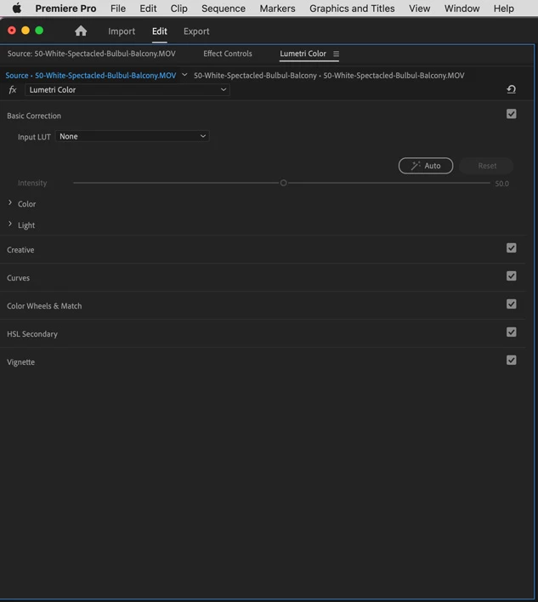The height and width of the screenshot is (602, 538).
Task: Open the File menu
Action: point(118,8)
